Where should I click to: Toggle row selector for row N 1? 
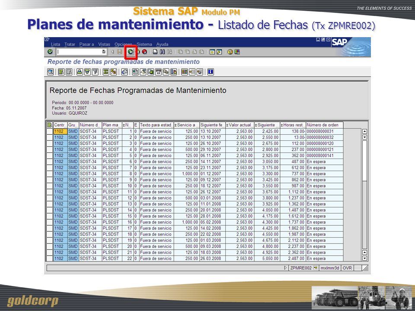(49, 131)
